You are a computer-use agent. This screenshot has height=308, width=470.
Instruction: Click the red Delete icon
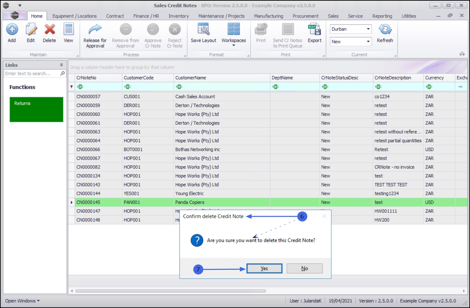[x=50, y=30]
